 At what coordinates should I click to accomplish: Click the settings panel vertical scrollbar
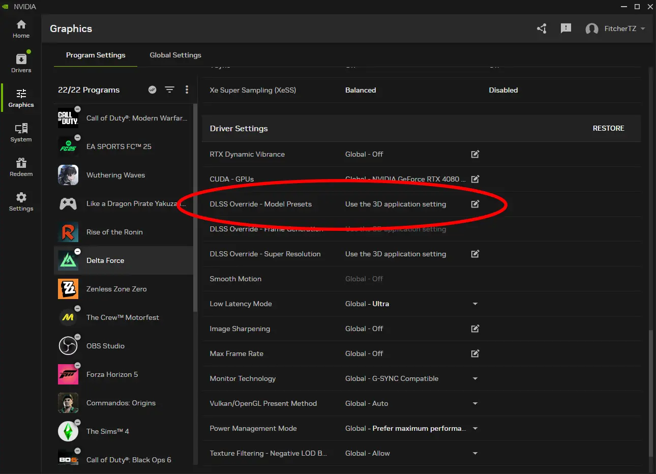click(x=651, y=394)
